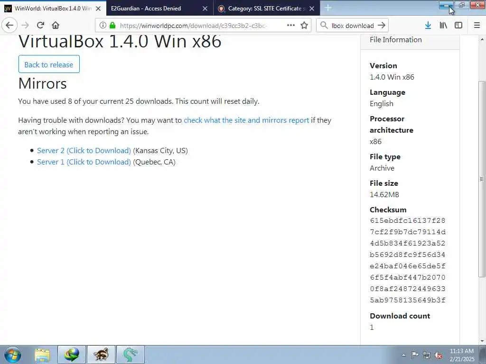The width and height of the screenshot is (486, 364).
Task: Click the 'Mirrors' heading
Action: (x=42, y=83)
